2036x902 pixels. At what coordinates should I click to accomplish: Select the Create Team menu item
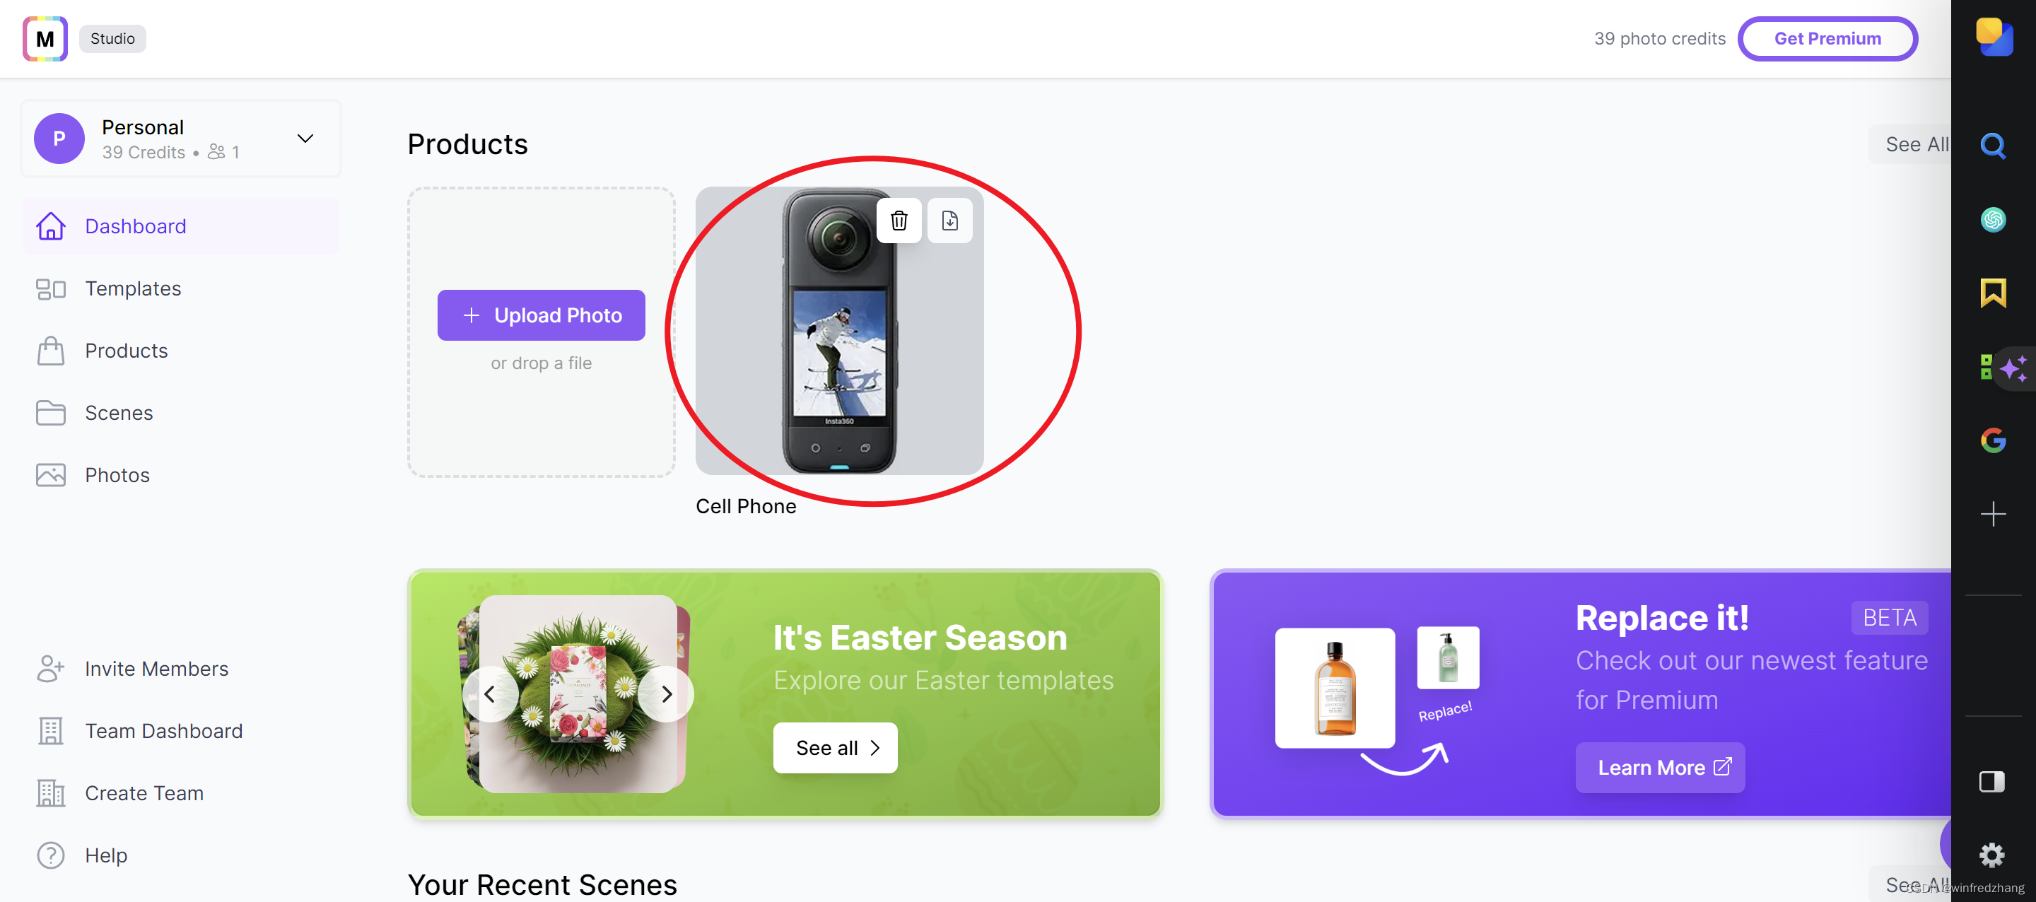(144, 792)
